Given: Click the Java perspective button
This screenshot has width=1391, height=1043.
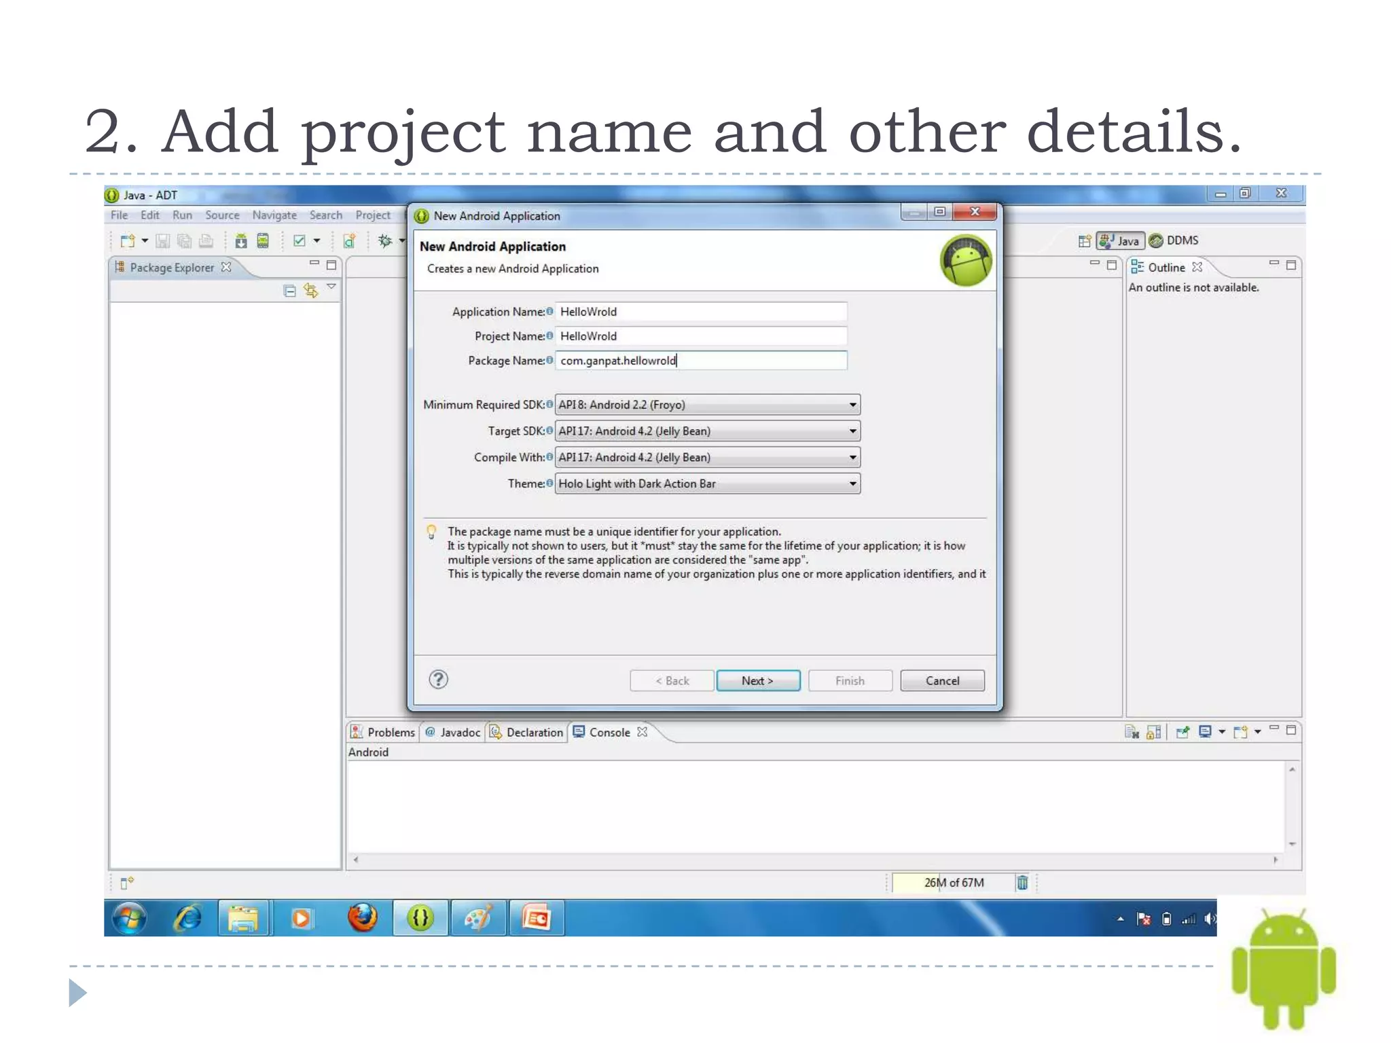Looking at the screenshot, I should 1120,240.
